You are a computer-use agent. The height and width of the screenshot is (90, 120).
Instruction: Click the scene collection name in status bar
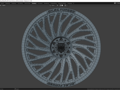[x=91, y=89]
